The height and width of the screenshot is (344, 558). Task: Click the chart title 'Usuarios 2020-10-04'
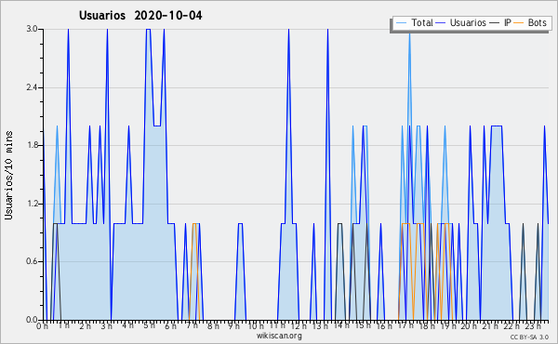140,16
